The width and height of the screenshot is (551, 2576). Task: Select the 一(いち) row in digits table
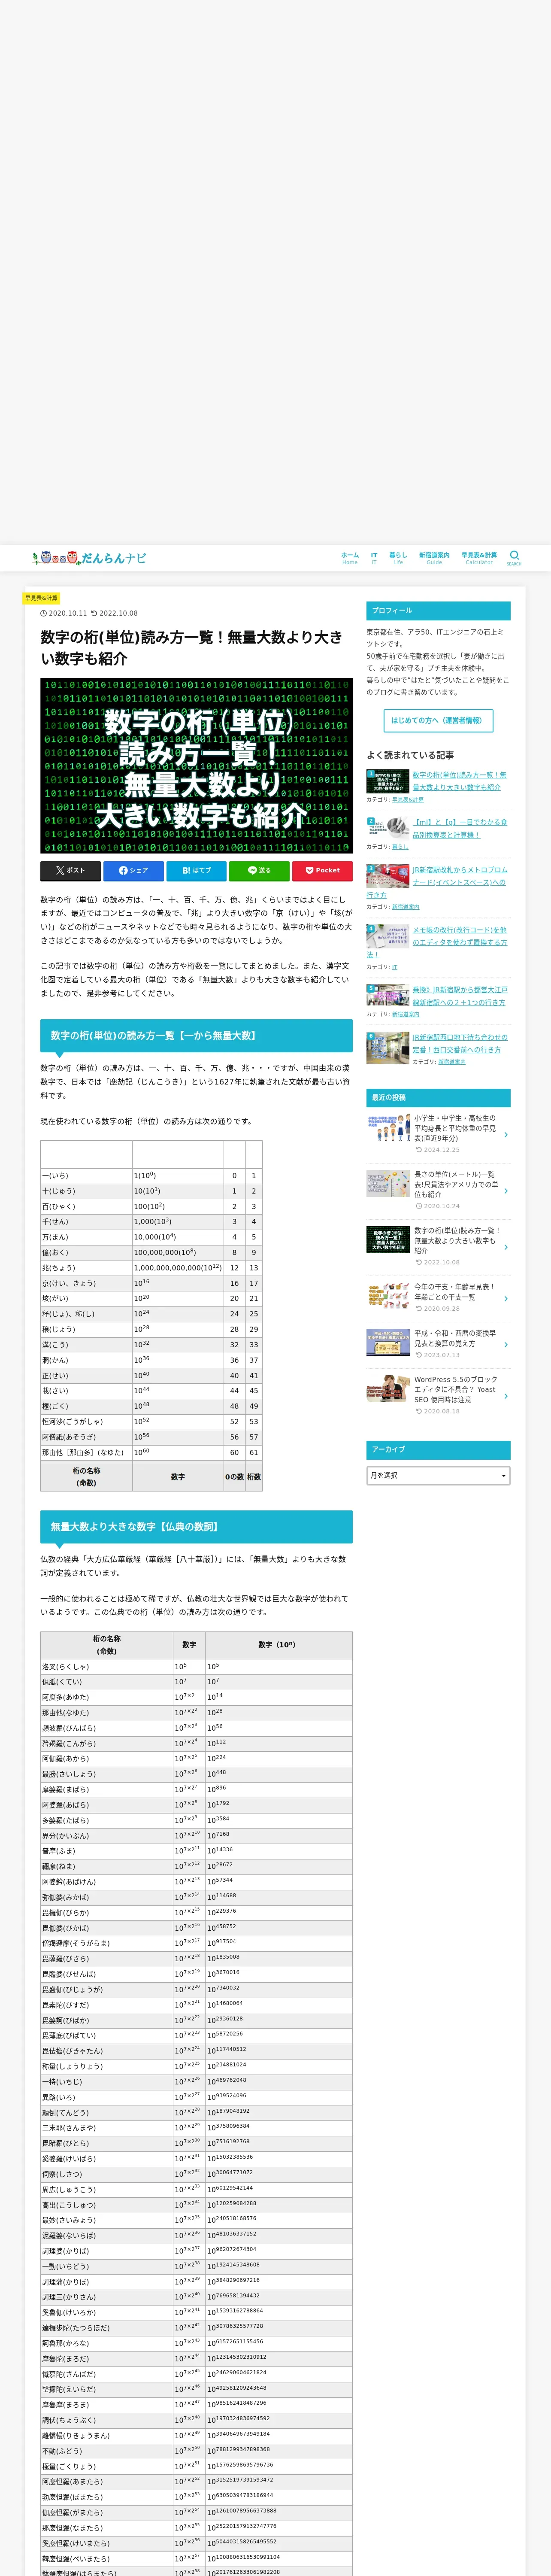coord(151,1175)
